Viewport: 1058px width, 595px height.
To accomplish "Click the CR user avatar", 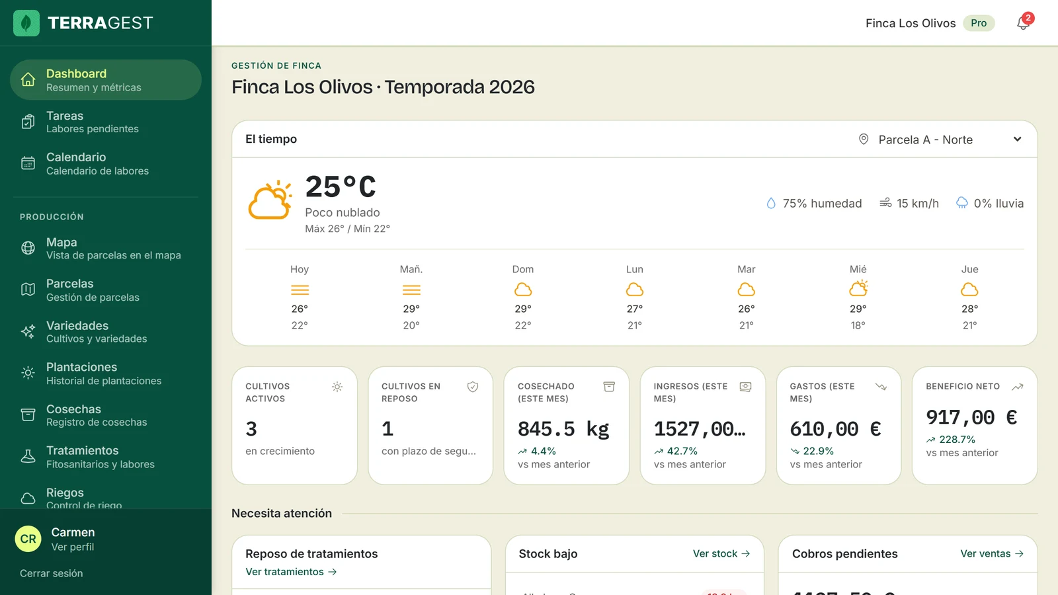I will pyautogui.click(x=28, y=539).
